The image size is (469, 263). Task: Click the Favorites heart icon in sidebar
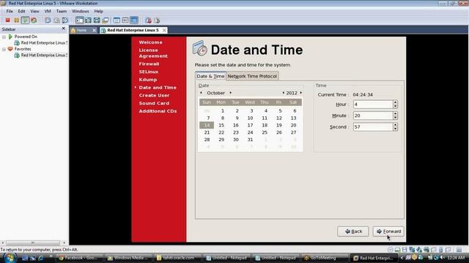click(10, 49)
